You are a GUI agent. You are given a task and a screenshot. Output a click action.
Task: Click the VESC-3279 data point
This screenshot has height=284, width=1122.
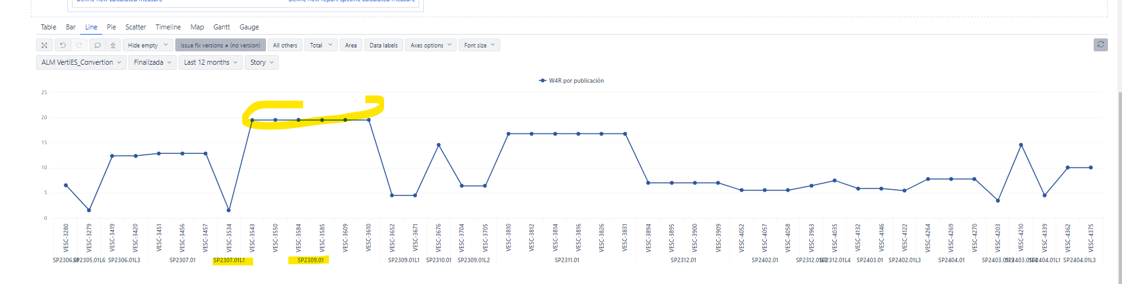coord(89,210)
